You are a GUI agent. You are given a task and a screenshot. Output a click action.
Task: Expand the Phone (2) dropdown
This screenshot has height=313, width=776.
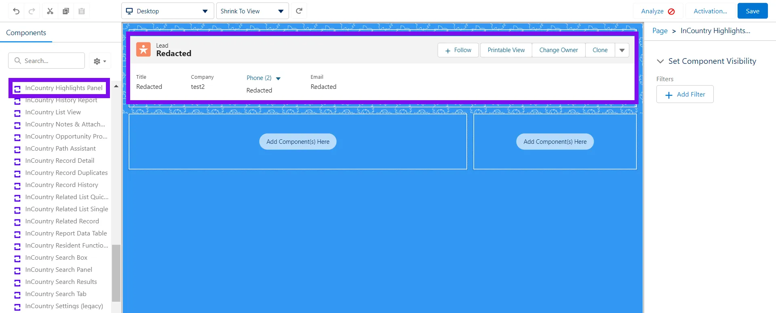pos(278,78)
